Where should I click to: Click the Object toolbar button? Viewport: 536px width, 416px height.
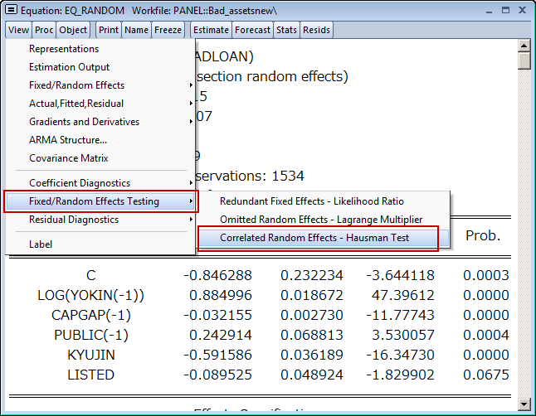[73, 30]
